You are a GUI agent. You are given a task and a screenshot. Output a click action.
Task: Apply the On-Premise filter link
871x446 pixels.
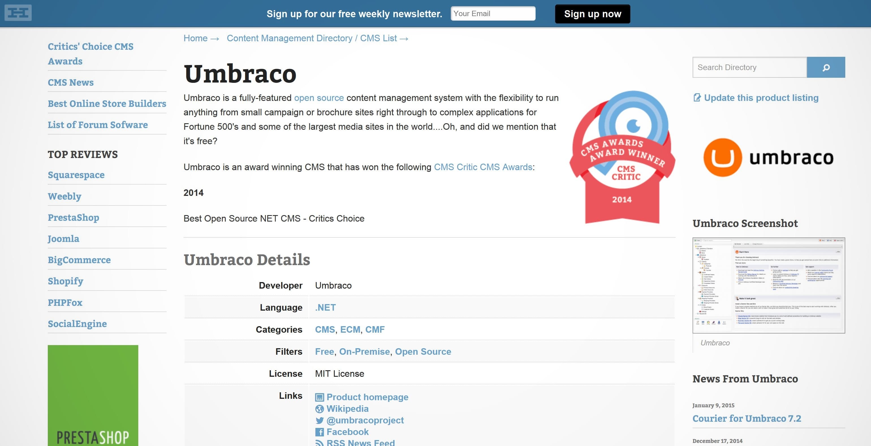pyautogui.click(x=365, y=351)
